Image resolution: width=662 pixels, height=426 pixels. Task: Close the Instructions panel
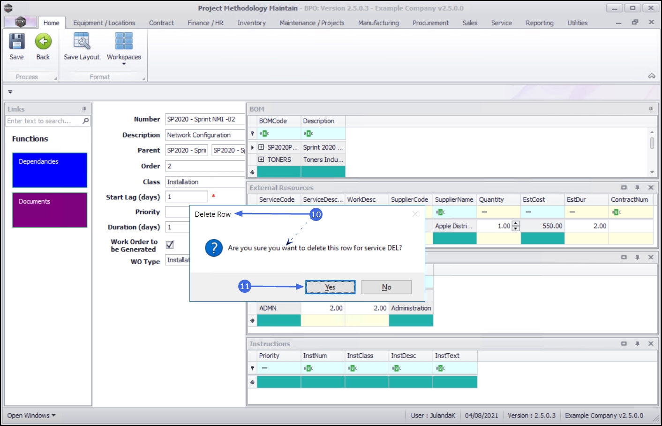click(651, 344)
